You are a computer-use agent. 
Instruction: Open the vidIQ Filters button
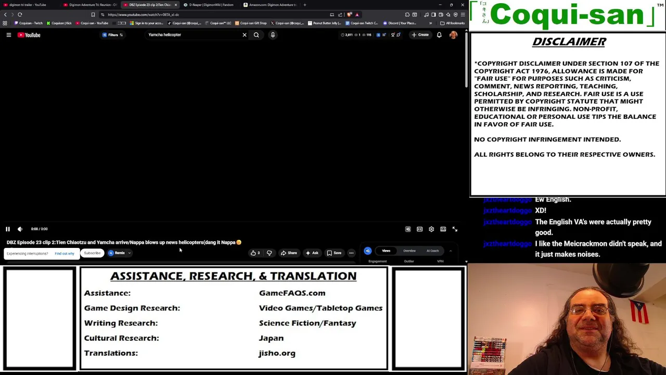coord(112,35)
